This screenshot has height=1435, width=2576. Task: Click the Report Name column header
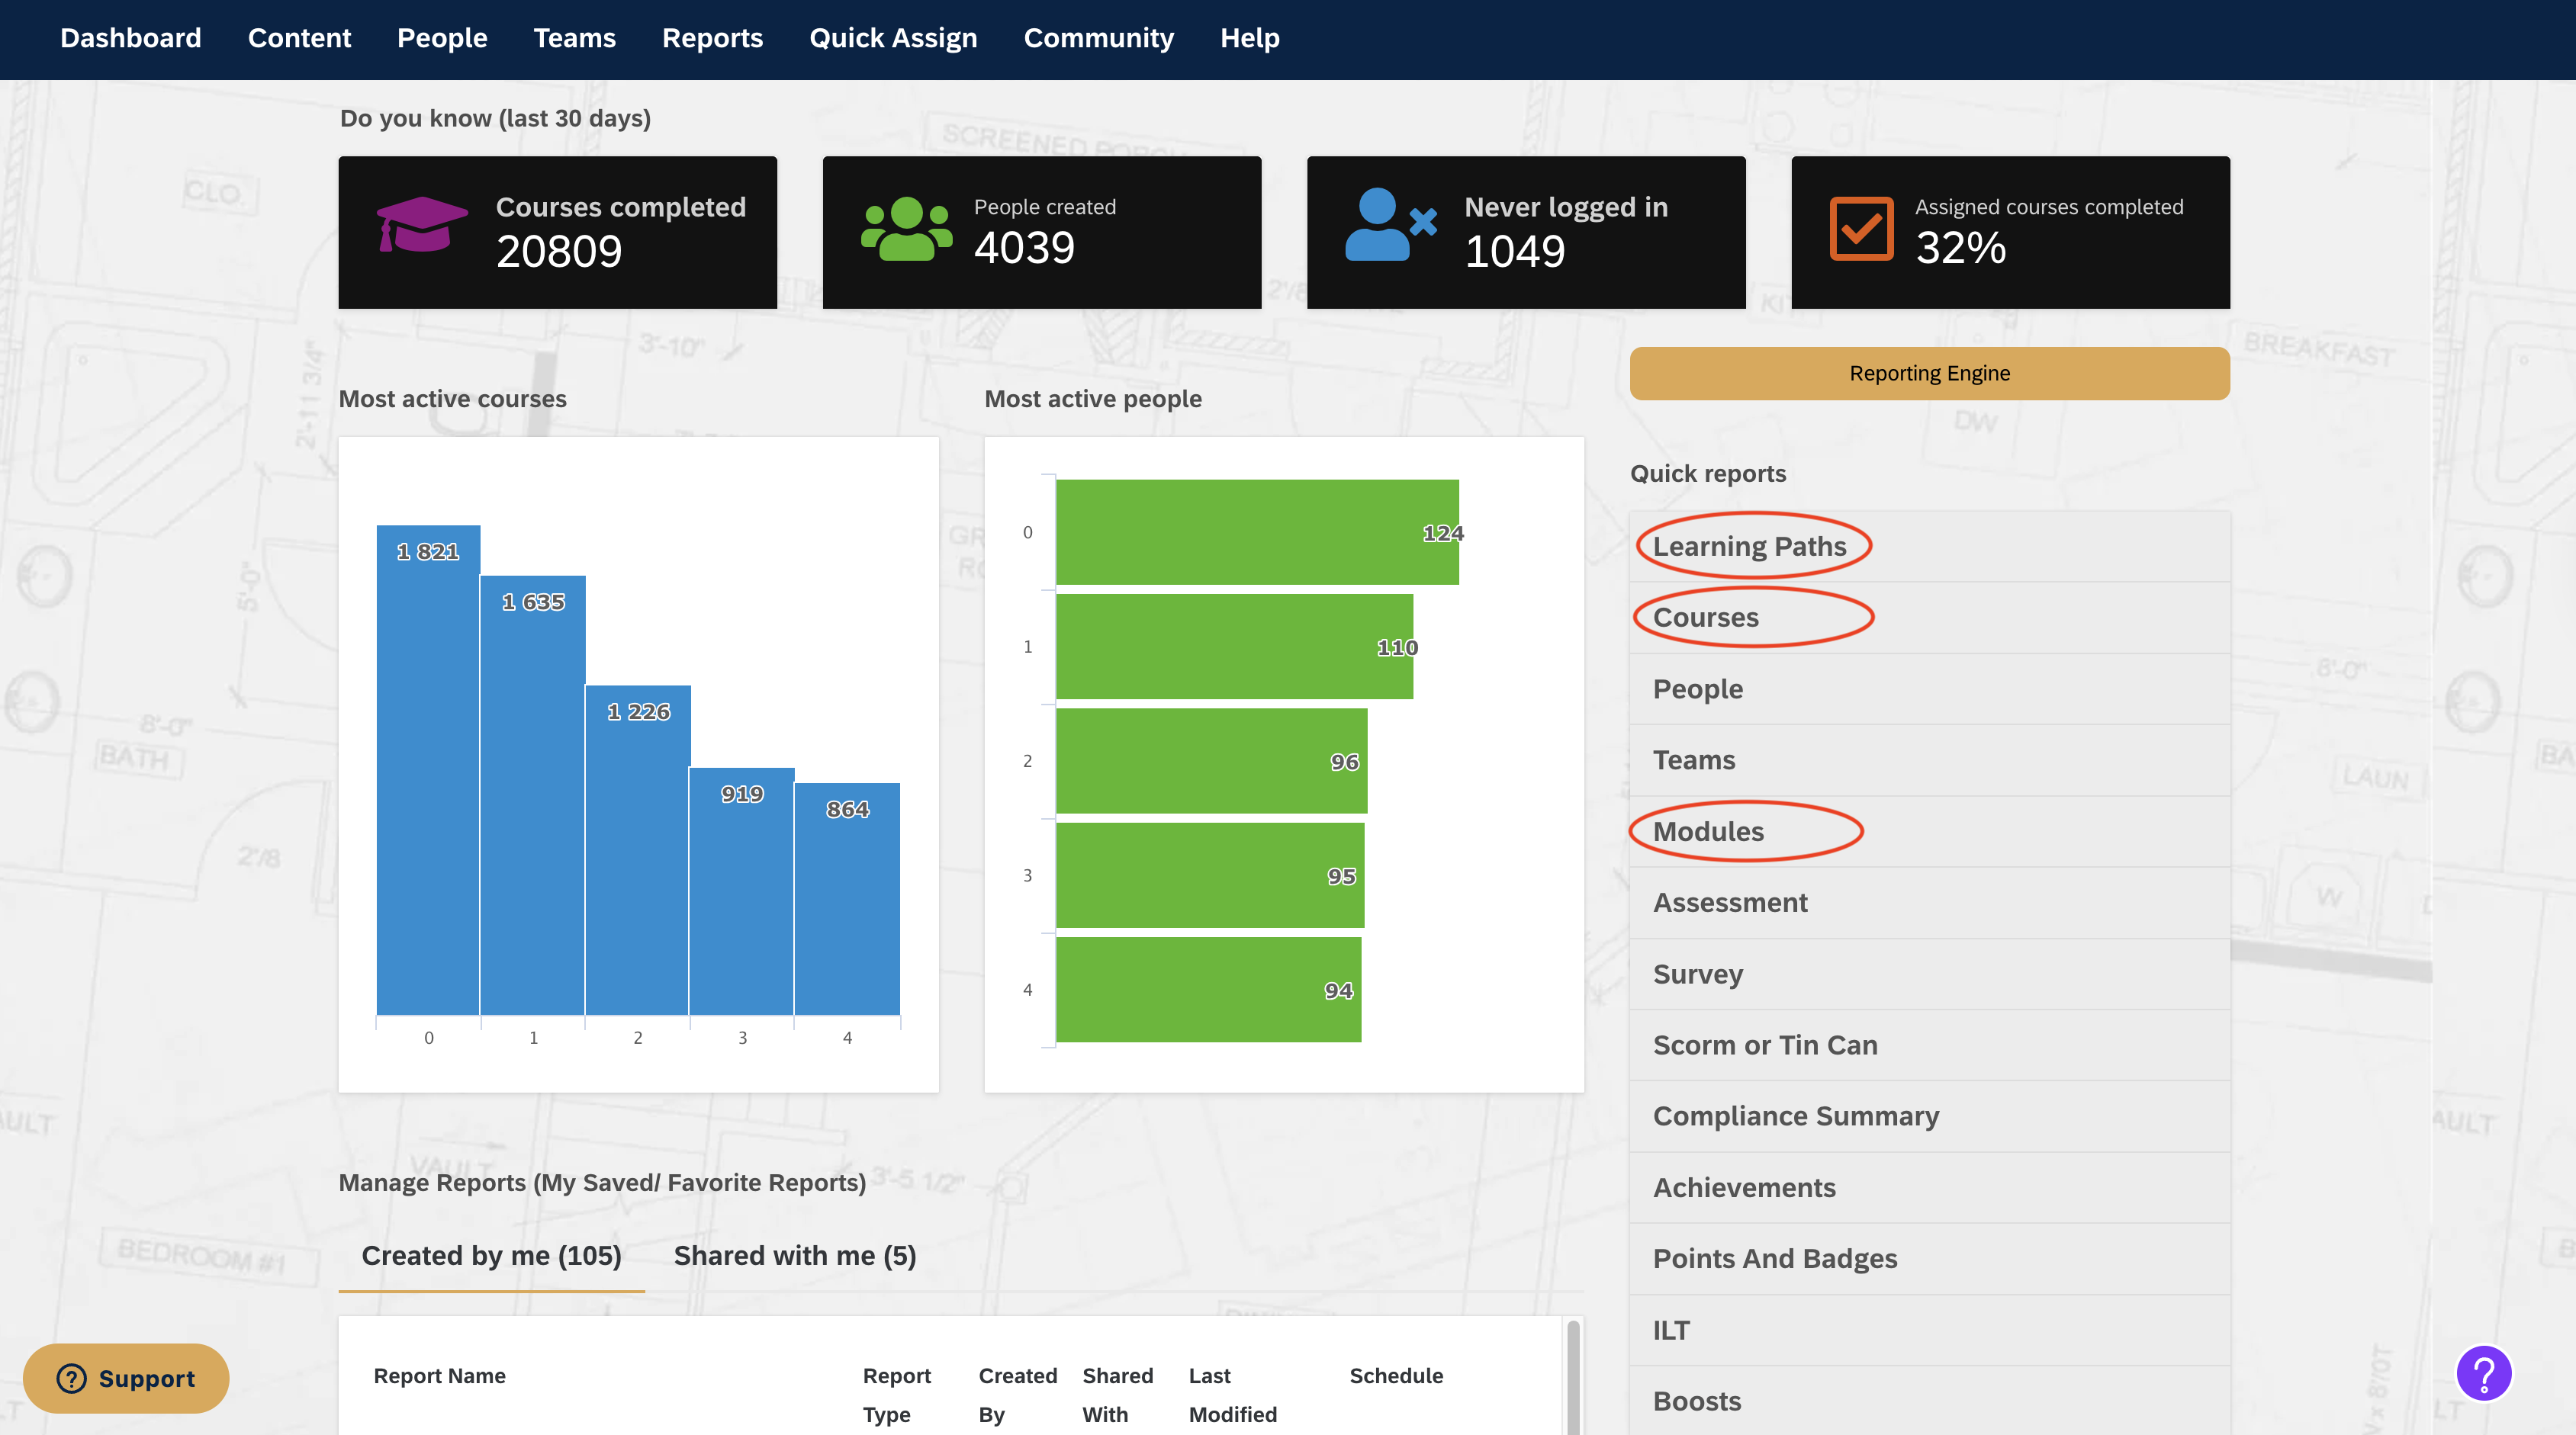click(439, 1376)
